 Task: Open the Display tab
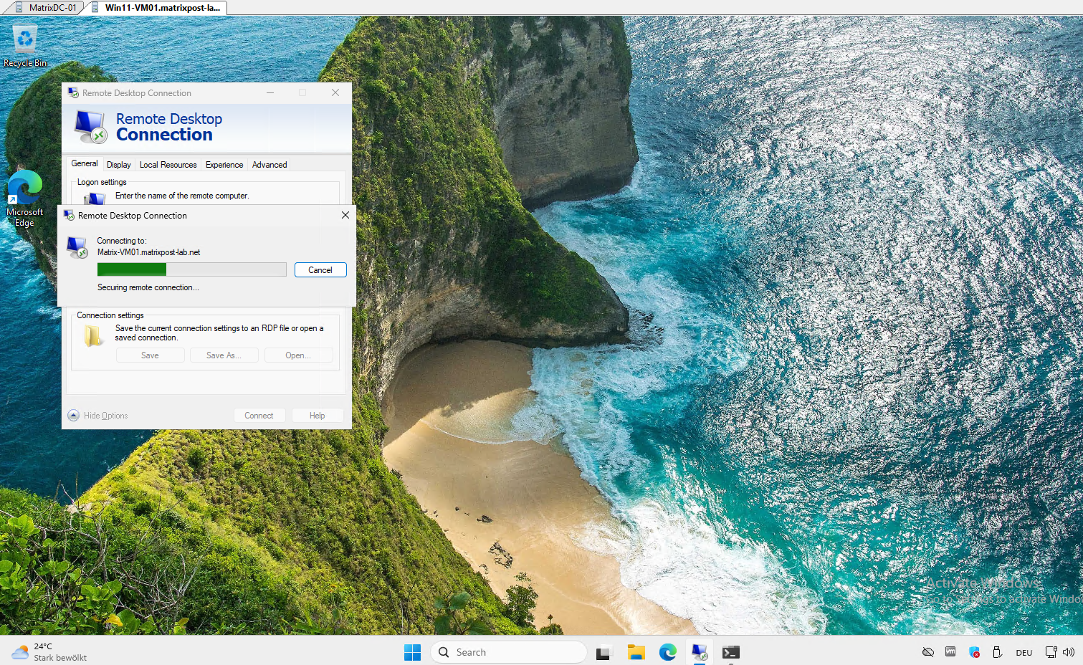119,165
